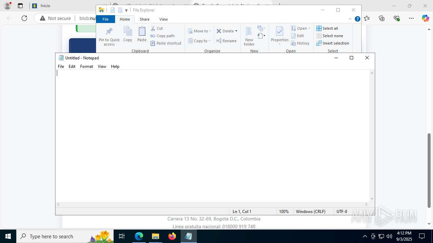This screenshot has height=243, width=433.
Task: Click the Not secure site info button
Action: click(x=55, y=18)
